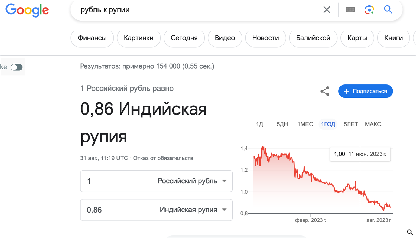Viewport: 416px width, 238px height.
Task: Toggle the switch on the left edge
Action: tap(17, 67)
